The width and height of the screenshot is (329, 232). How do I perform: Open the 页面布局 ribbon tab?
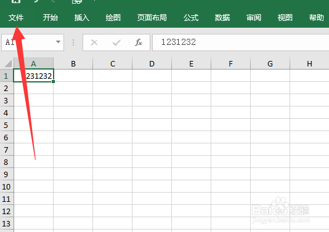tap(152, 18)
